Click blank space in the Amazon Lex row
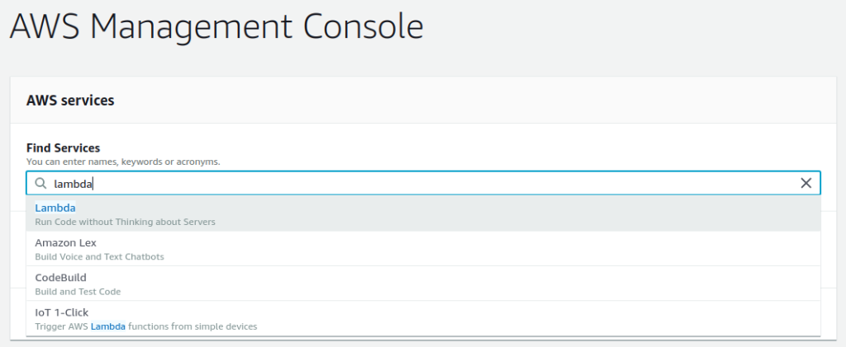Screen dimensions: 846x347 496,249
